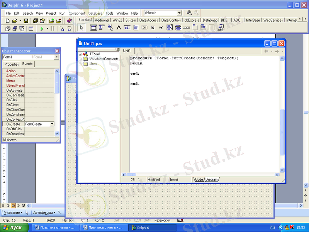This screenshot has width=309, height=232.
Task: Click the OnClick event row
Action: [x=28, y=100]
